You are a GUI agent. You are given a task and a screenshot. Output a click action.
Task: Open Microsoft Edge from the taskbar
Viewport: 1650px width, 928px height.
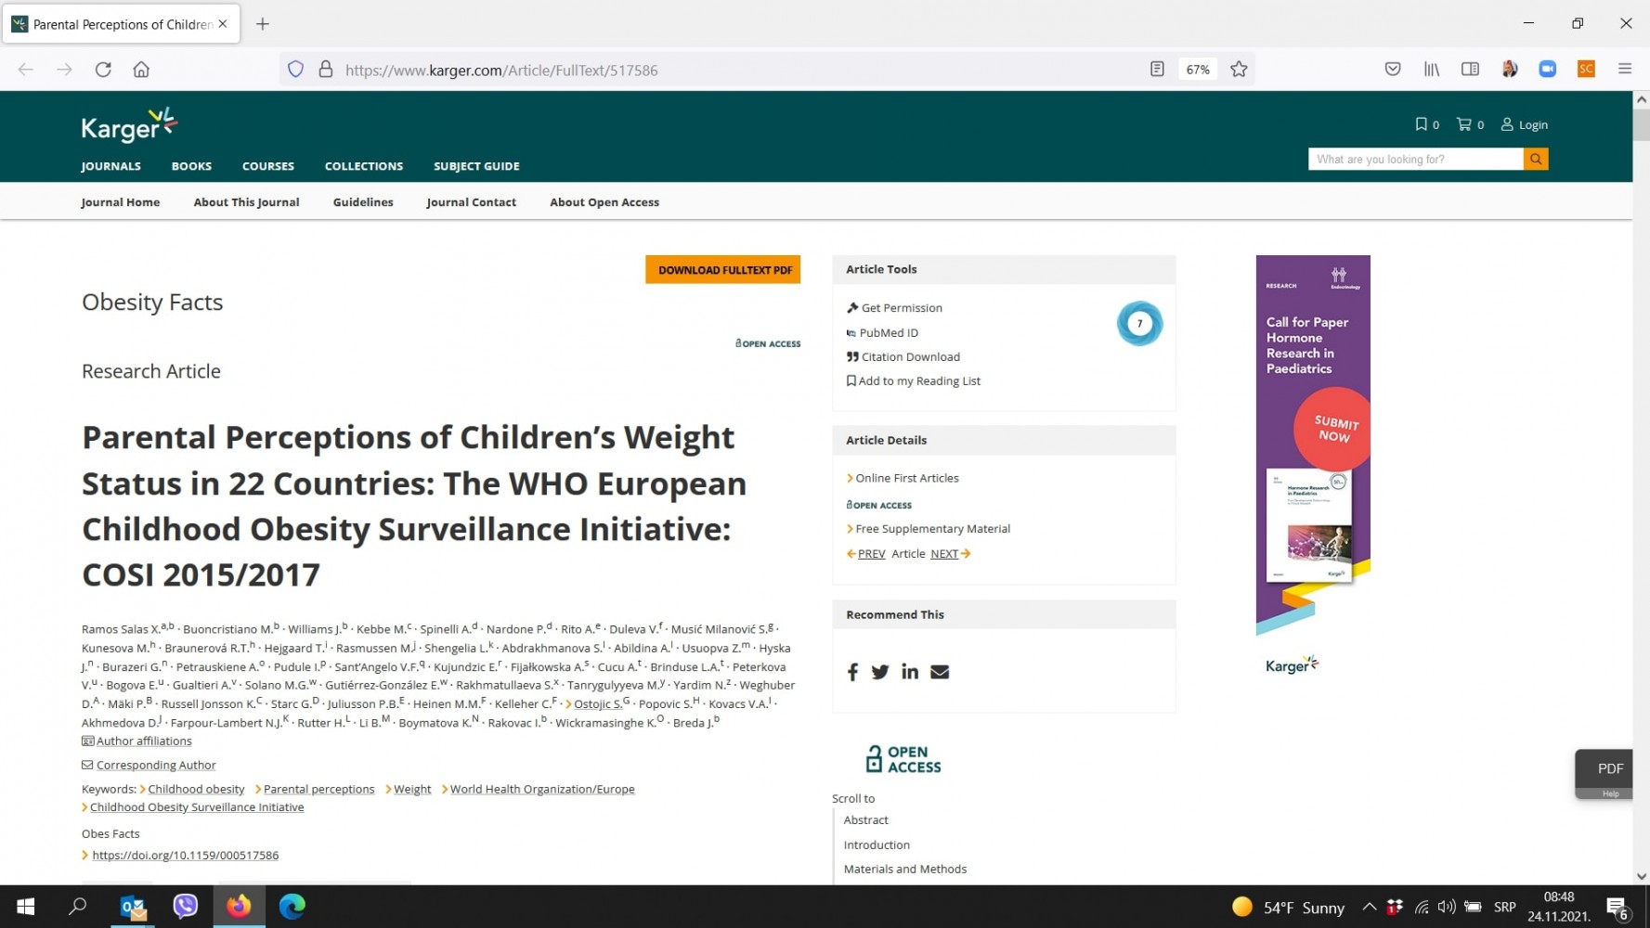(292, 907)
